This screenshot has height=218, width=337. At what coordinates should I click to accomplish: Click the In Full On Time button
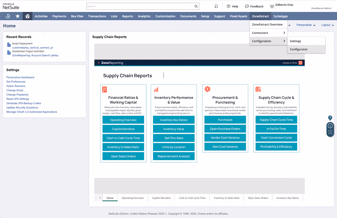click(x=276, y=129)
